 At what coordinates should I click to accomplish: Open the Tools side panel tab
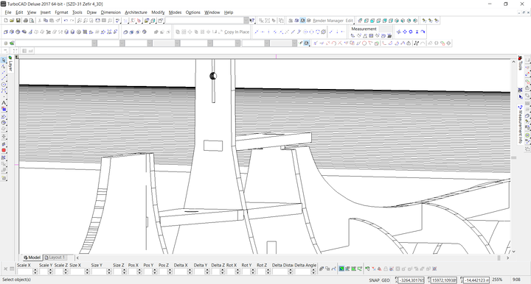[x=520, y=63]
